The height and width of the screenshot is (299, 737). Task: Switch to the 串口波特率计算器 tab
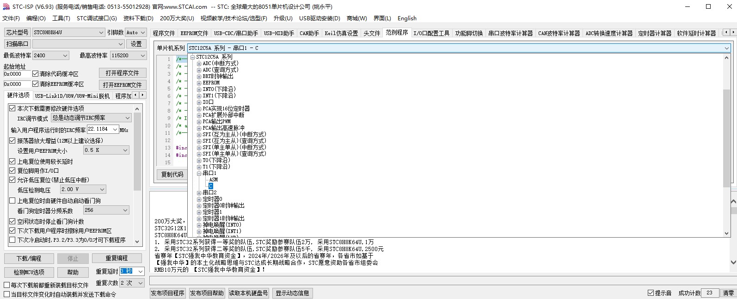[x=510, y=33]
